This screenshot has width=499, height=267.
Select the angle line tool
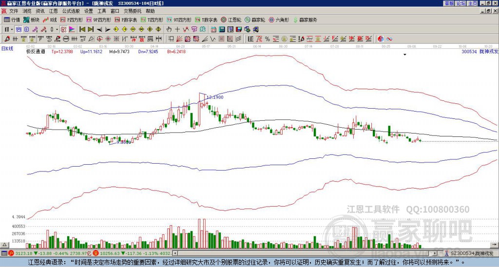(x=205, y=39)
